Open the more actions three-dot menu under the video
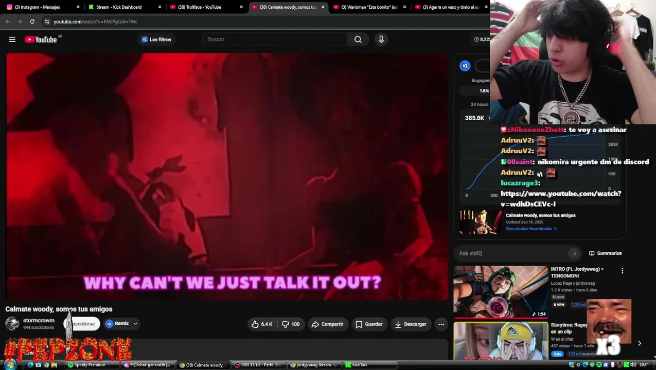The width and height of the screenshot is (656, 370). coord(441,324)
